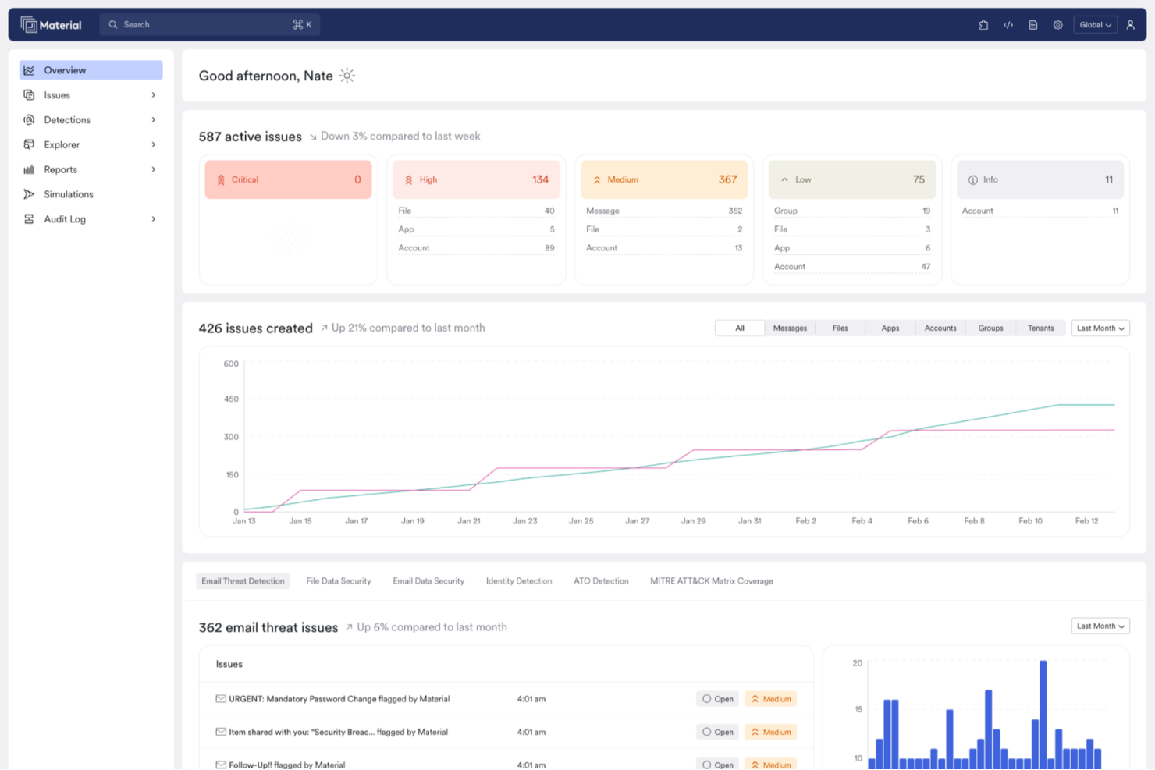
Task: Select the Messages chart filter
Action: (789, 328)
